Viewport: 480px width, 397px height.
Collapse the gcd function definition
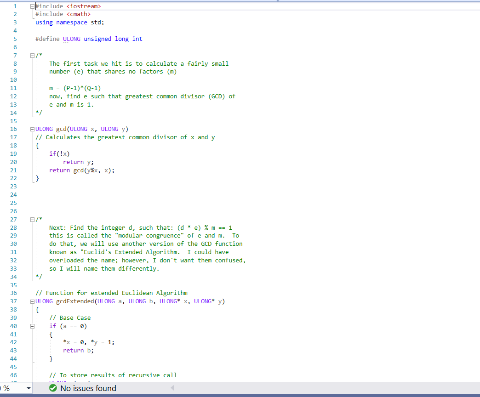click(x=31, y=129)
